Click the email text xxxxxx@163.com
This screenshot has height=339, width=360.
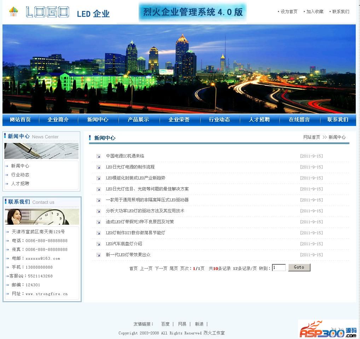point(43,258)
